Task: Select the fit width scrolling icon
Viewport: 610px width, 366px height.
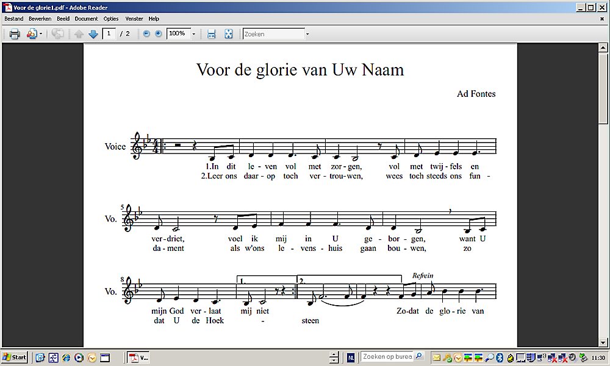Action: [211, 34]
